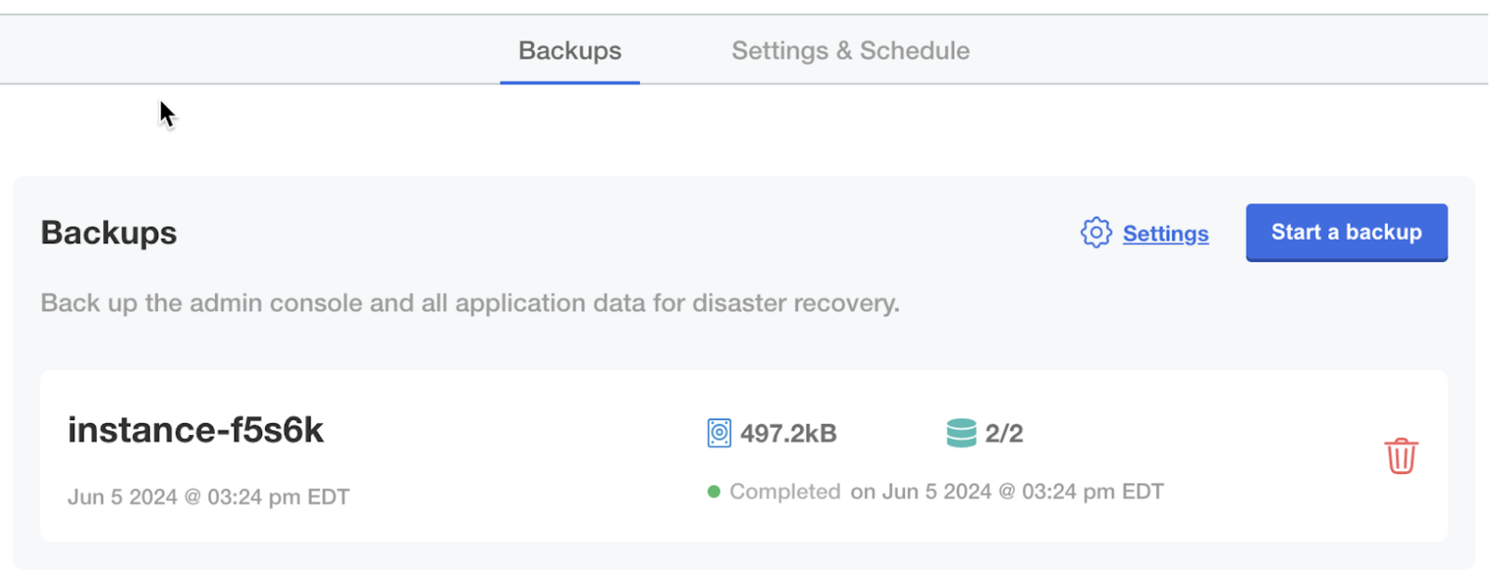Open the Settings link
Image resolution: width=1489 pixels, height=580 pixels.
tap(1166, 233)
